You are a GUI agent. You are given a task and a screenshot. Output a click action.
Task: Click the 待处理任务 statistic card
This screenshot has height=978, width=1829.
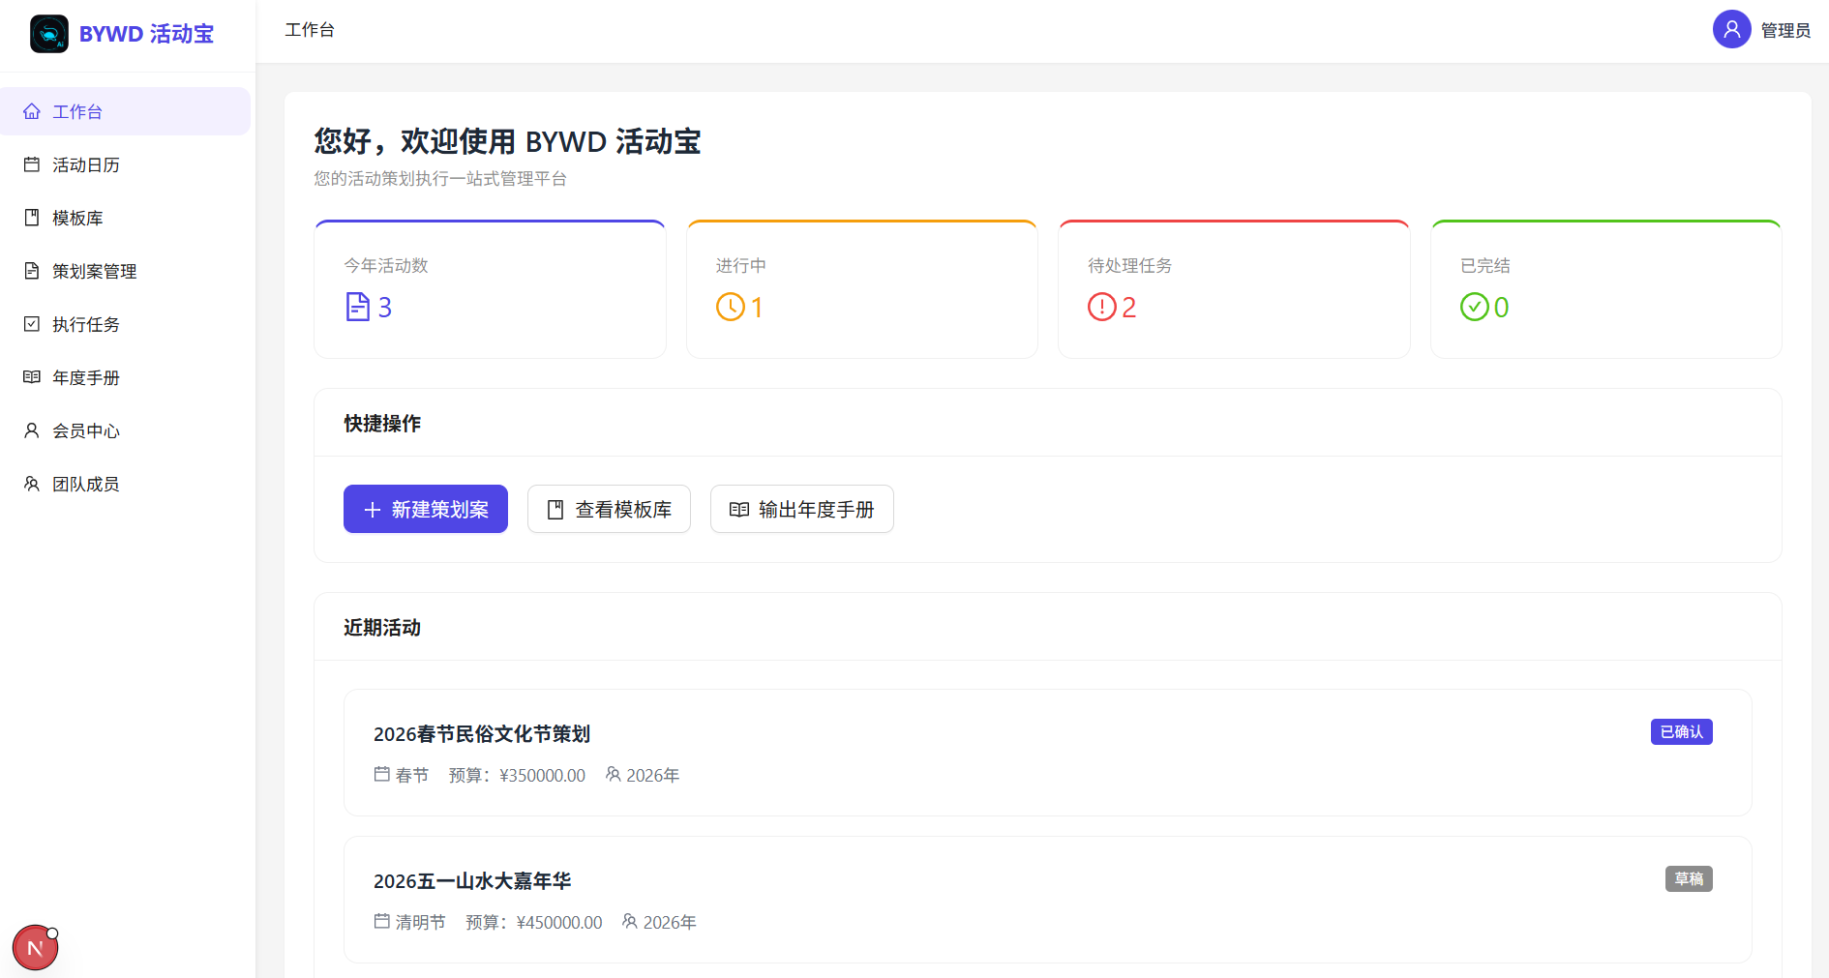1234,289
